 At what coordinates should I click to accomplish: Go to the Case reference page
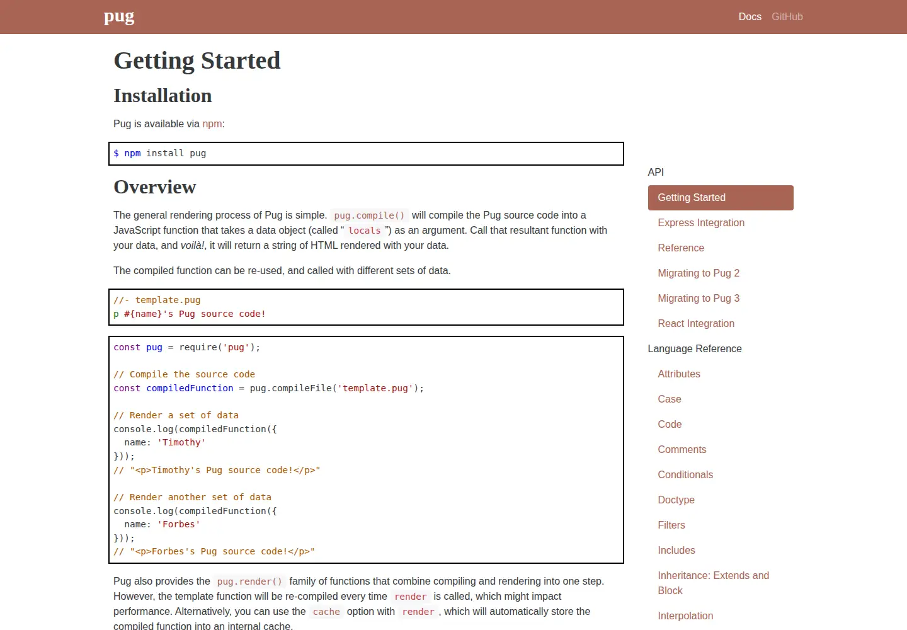click(x=670, y=399)
